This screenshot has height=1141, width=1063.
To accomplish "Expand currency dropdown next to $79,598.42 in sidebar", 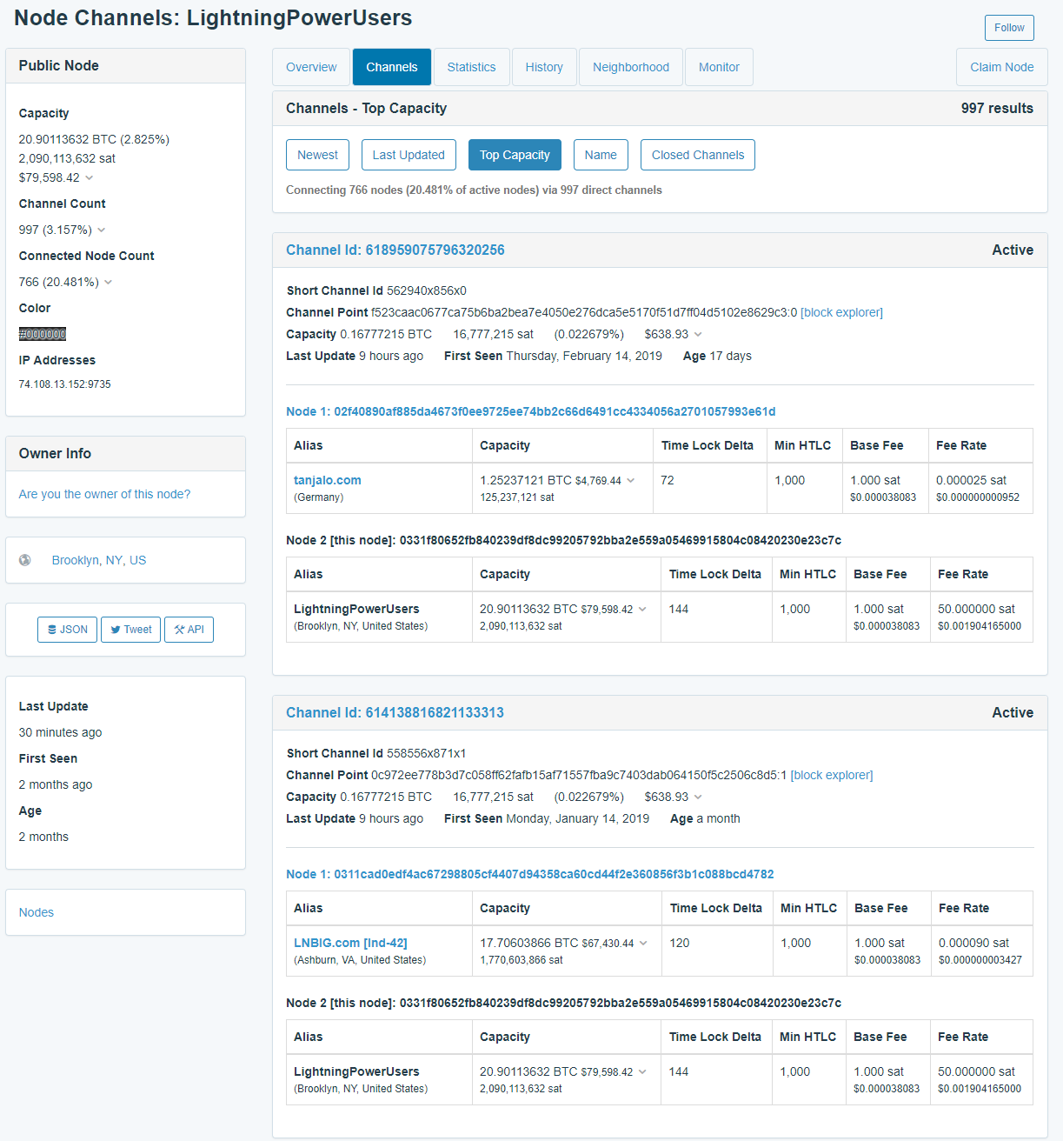I will 89,178.
